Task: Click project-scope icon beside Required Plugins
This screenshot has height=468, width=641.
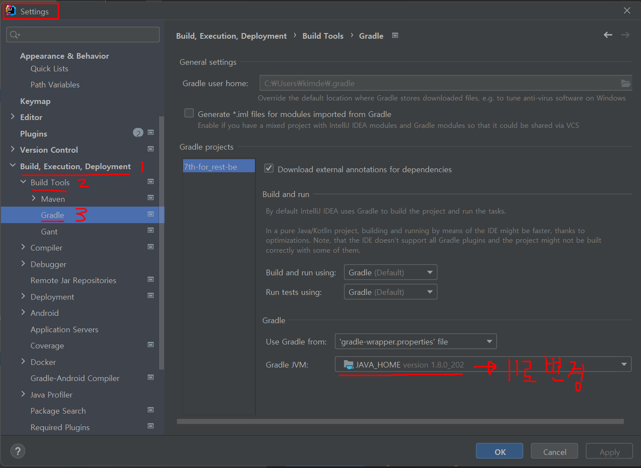Action: click(x=151, y=426)
